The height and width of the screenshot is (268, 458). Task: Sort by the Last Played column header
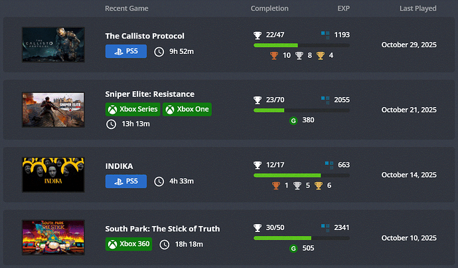[x=418, y=9]
